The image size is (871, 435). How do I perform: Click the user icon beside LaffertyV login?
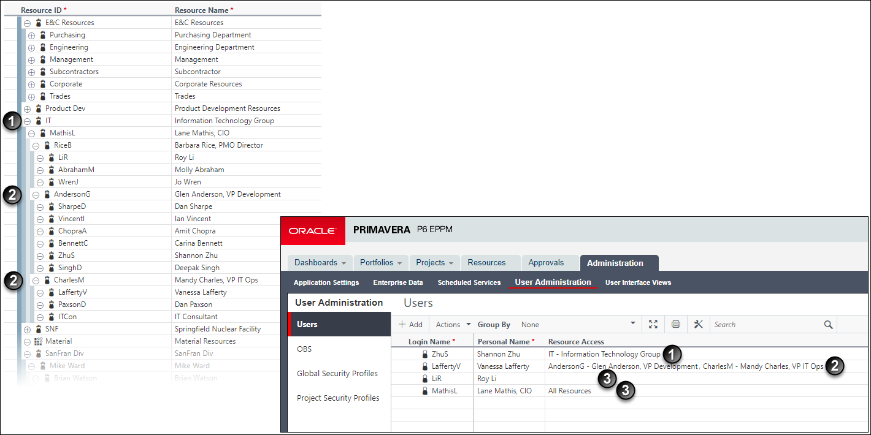pos(424,366)
